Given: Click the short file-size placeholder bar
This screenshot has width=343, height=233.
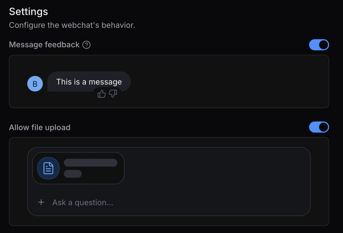Looking at the screenshot, I should [73, 174].
